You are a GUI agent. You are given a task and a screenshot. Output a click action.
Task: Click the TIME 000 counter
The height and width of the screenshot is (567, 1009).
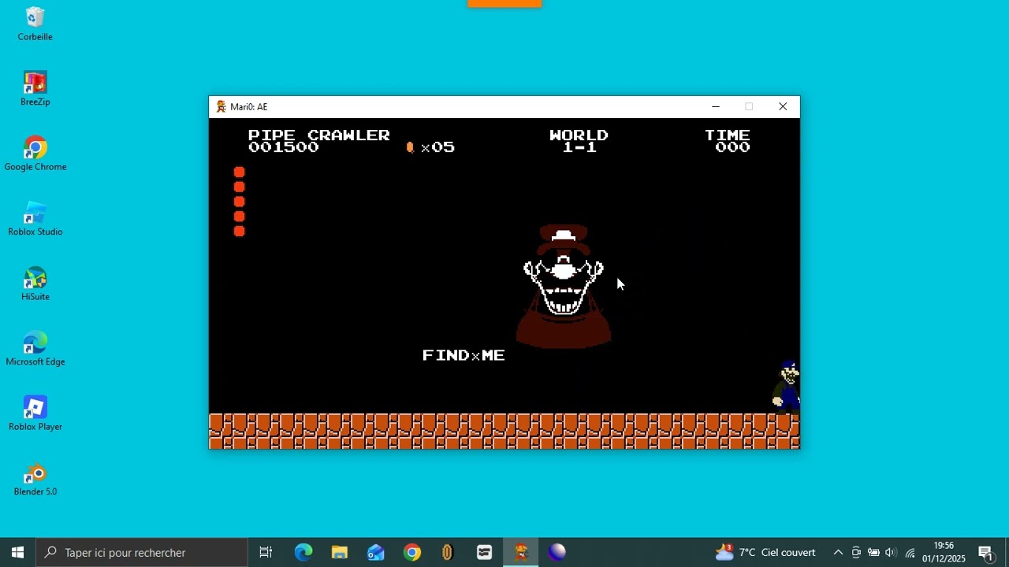pos(728,141)
